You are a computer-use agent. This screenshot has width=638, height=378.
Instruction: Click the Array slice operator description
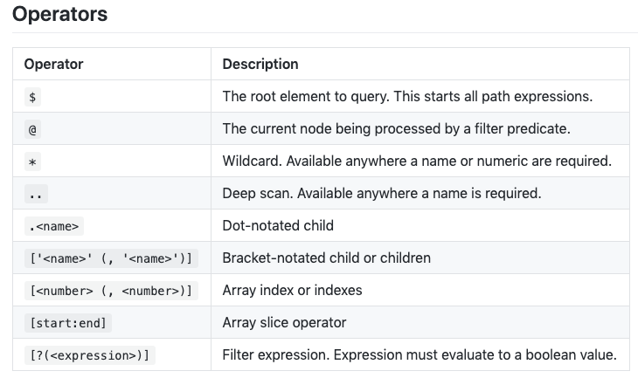pyautogui.click(x=284, y=323)
